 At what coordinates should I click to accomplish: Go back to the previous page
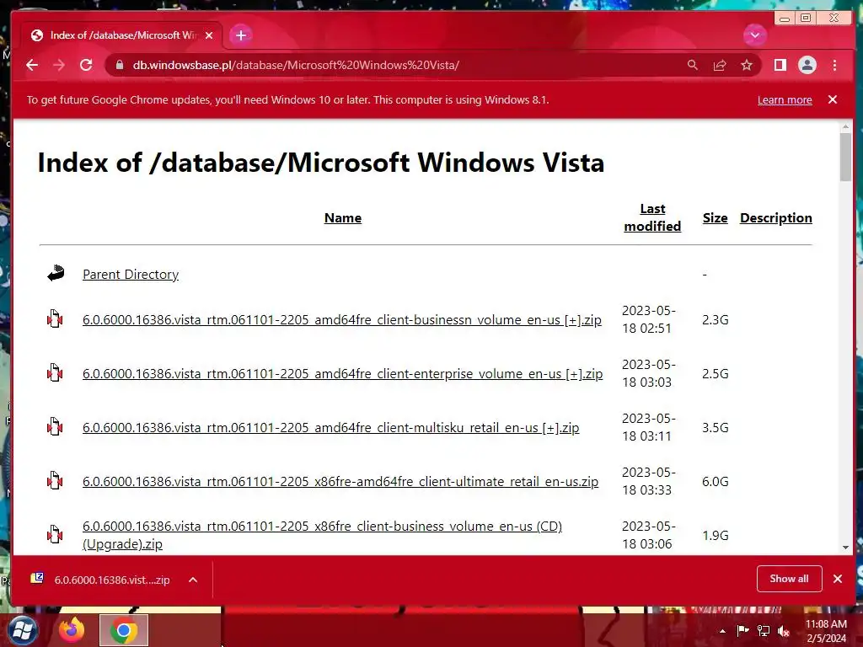[32, 65]
